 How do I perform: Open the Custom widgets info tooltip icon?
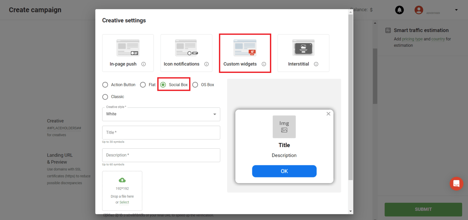tap(263, 64)
